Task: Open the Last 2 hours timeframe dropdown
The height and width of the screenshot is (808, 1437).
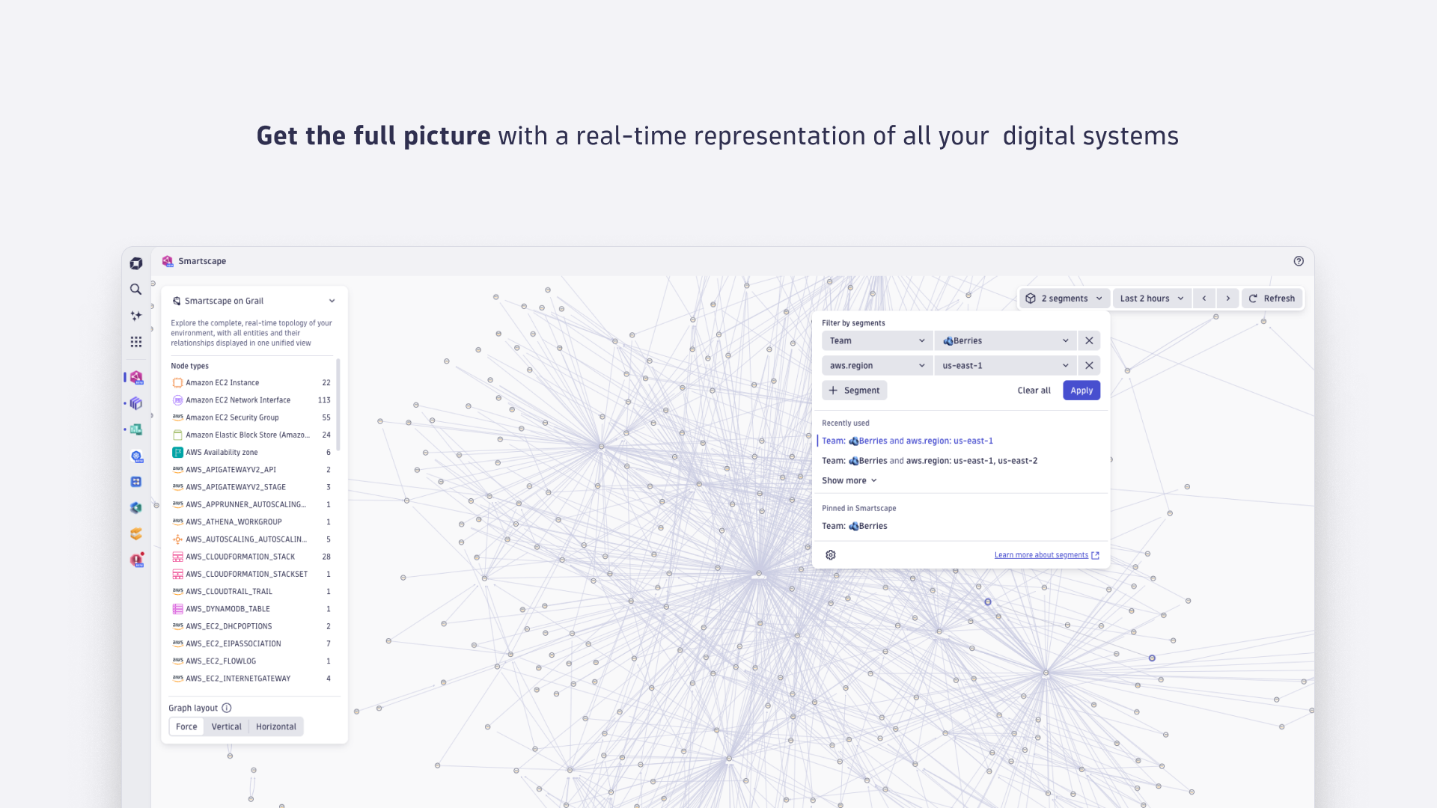Action: point(1151,298)
